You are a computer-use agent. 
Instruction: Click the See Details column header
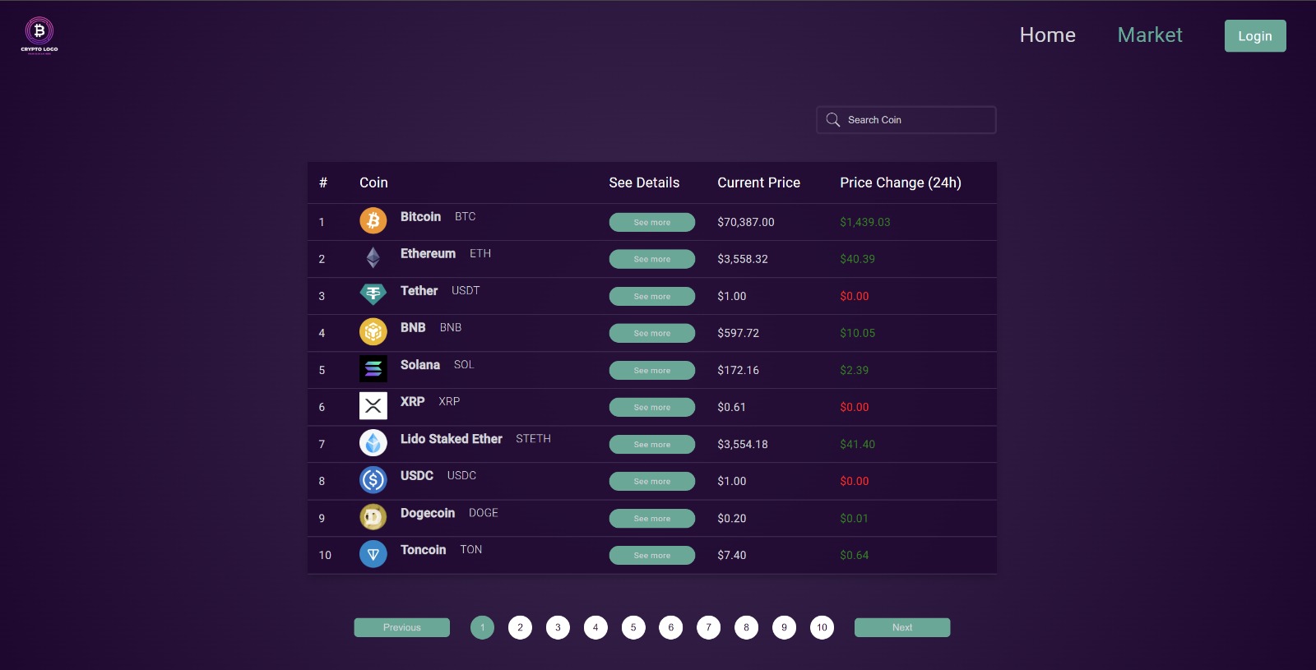point(644,183)
